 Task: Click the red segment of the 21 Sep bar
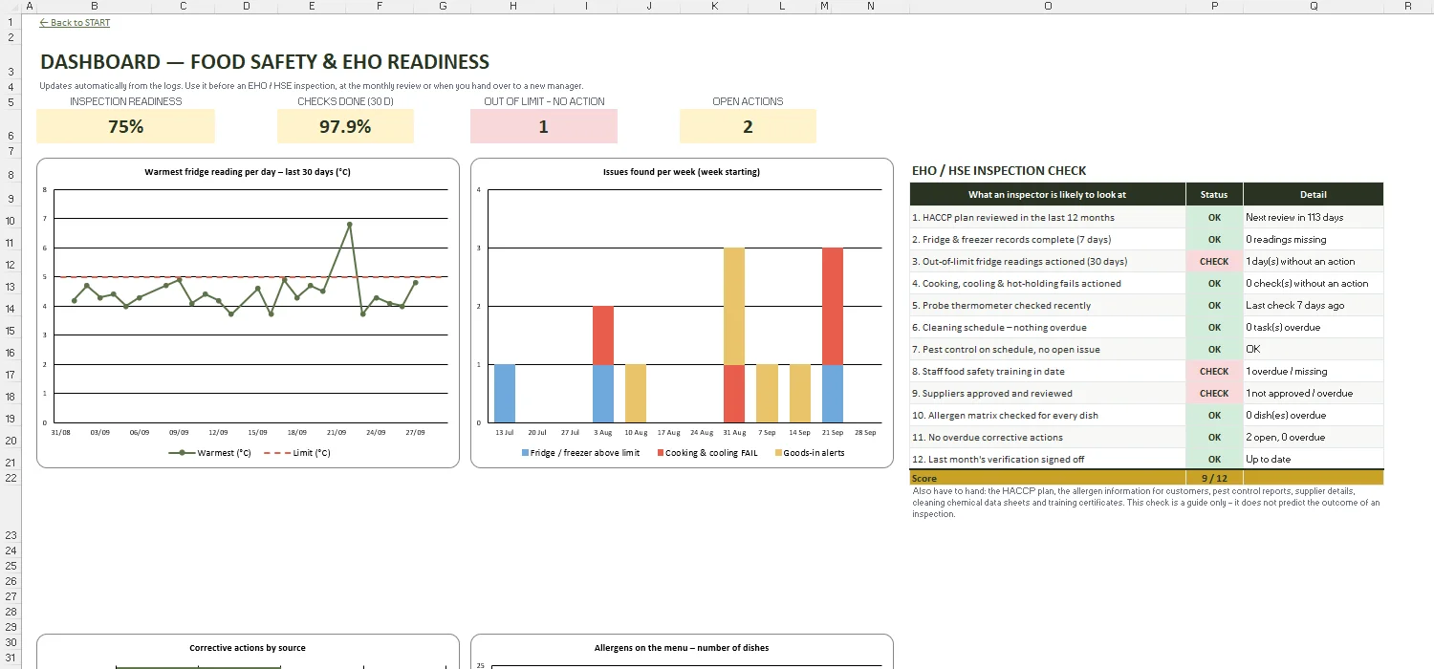click(833, 306)
